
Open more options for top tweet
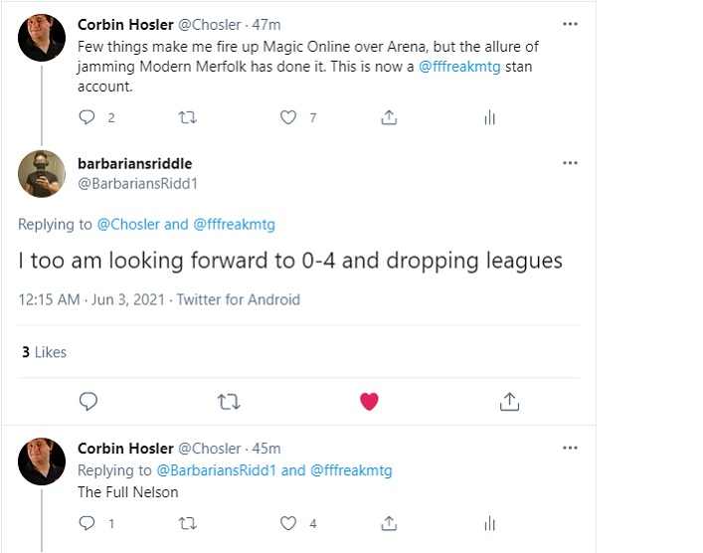(x=570, y=24)
